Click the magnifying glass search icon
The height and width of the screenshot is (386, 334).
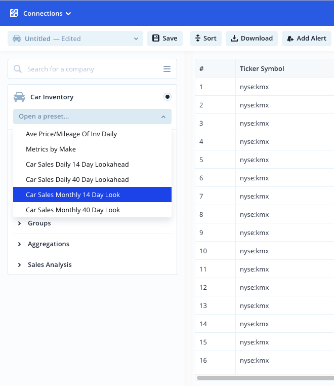(18, 69)
